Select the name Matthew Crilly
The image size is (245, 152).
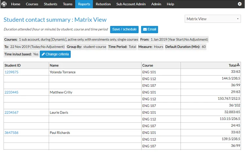click(61, 92)
